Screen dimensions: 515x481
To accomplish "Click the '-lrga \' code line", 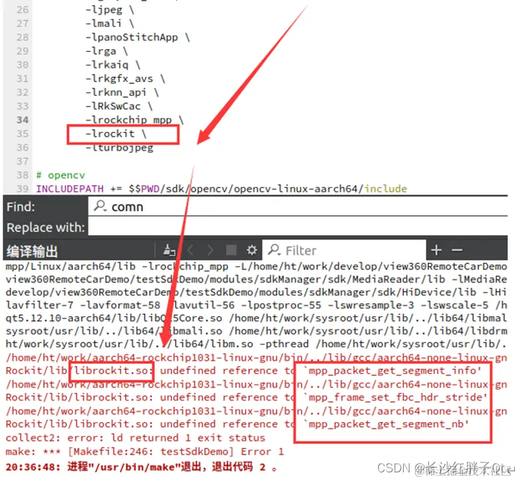I will pyautogui.click(x=107, y=51).
